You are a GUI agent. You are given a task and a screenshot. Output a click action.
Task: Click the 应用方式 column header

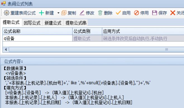tap(143, 31)
